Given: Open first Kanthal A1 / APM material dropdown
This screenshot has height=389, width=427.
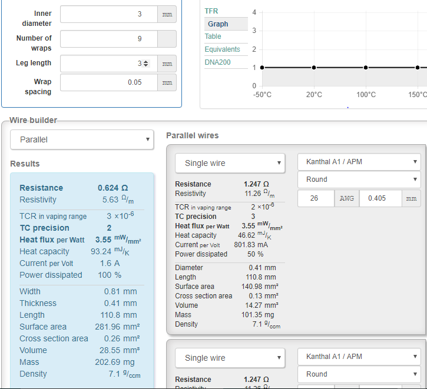Looking at the screenshot, I should click(359, 162).
